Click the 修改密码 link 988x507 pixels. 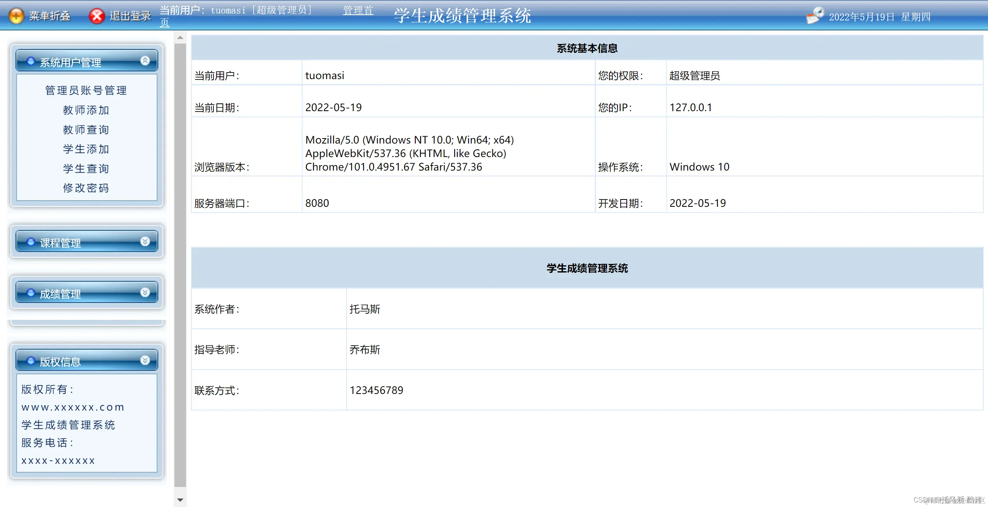[x=86, y=188]
